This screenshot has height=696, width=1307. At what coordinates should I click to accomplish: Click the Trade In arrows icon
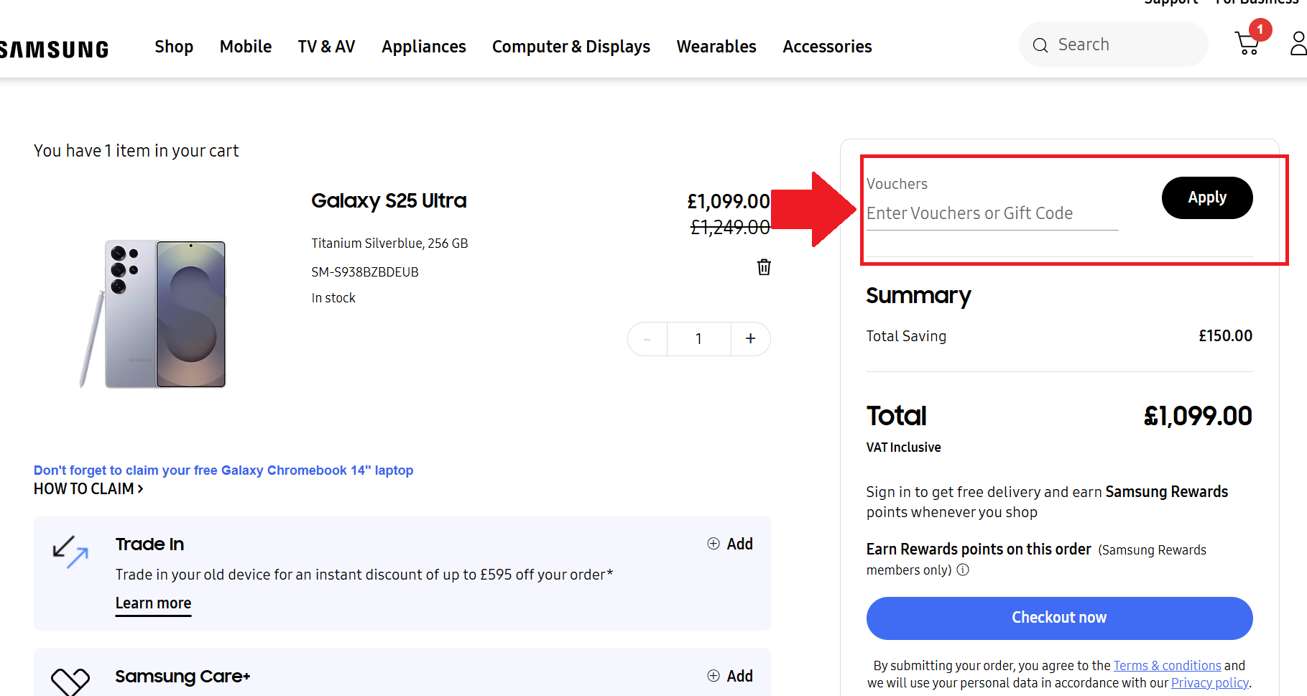(x=70, y=552)
